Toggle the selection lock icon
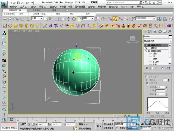This screenshot has height=131, width=174. coord(29,124)
